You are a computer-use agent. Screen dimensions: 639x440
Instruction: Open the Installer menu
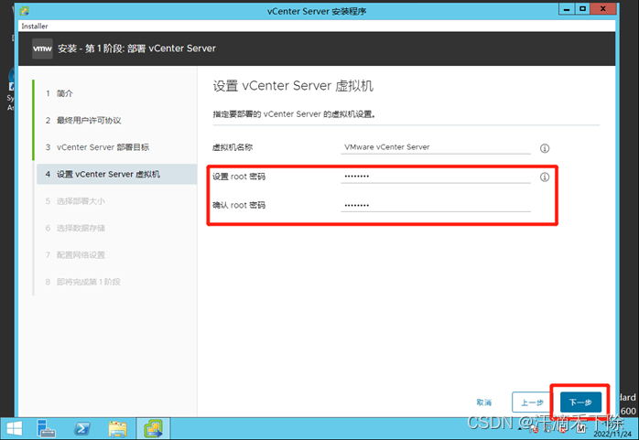35,26
